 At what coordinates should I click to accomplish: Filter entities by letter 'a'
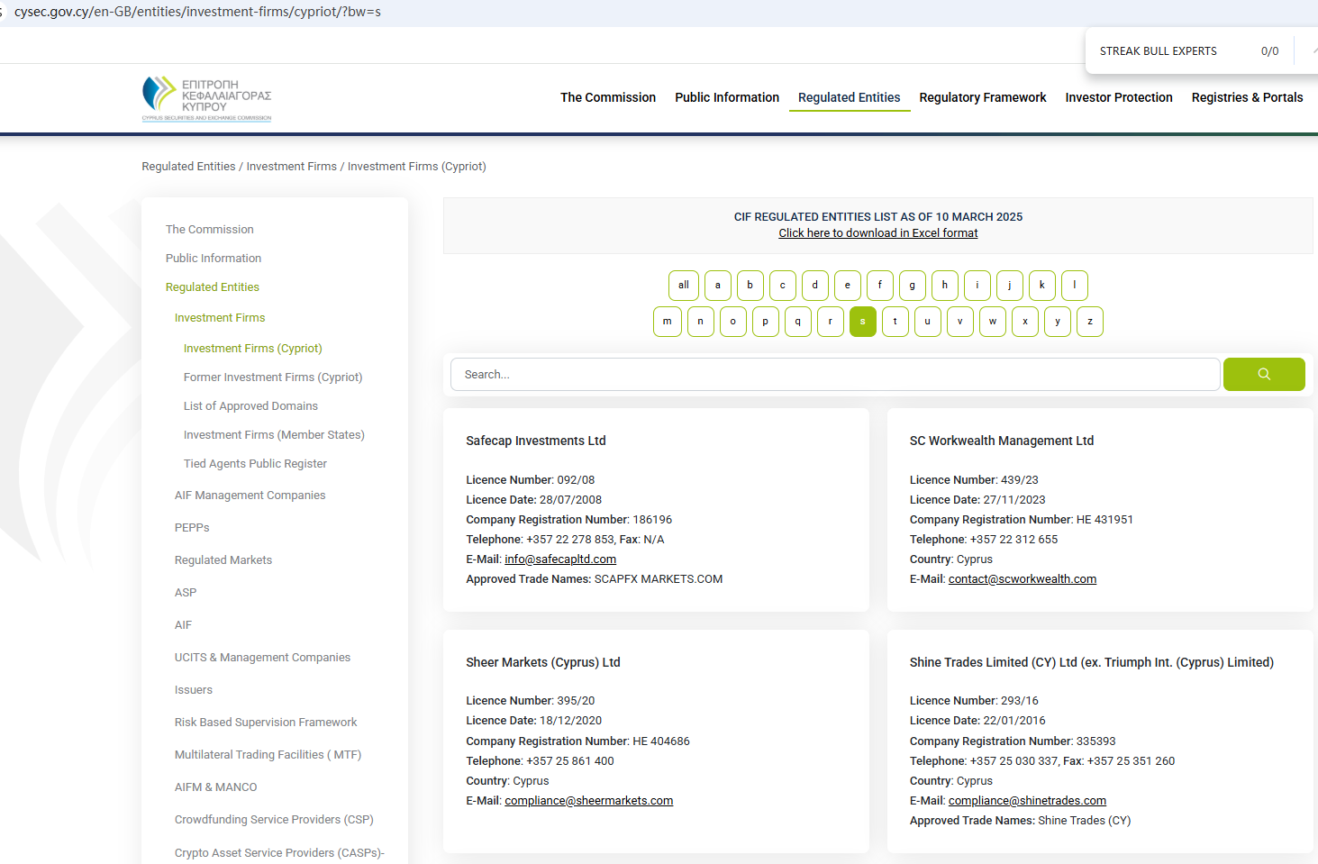(717, 286)
